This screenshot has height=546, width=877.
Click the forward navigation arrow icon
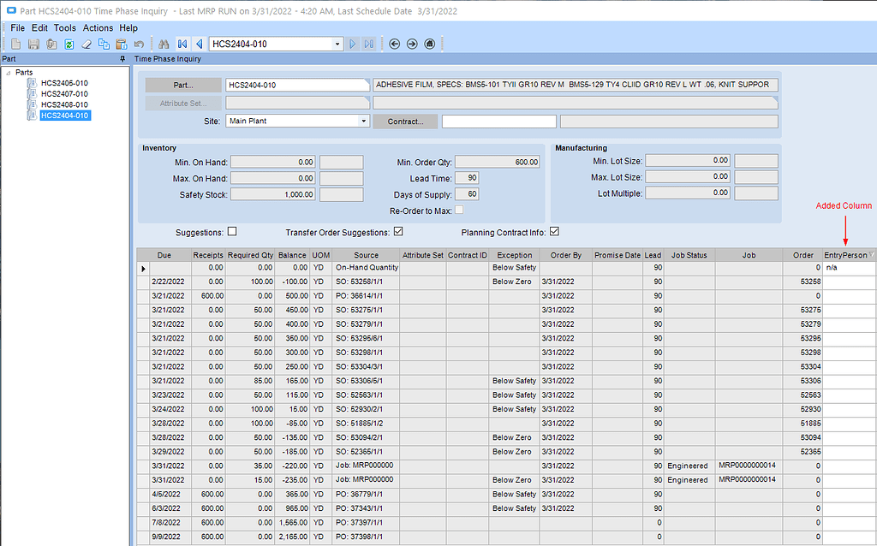[x=411, y=44]
